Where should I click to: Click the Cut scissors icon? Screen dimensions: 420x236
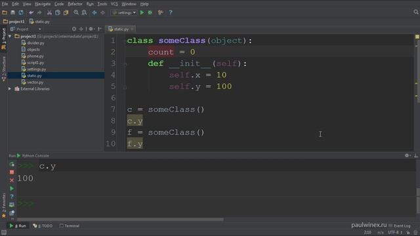(x=50, y=12)
